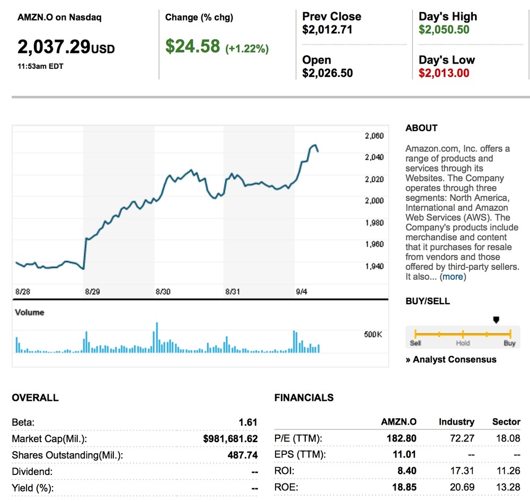
Task: Click the (+1.22%) percent change
Action: tap(247, 49)
